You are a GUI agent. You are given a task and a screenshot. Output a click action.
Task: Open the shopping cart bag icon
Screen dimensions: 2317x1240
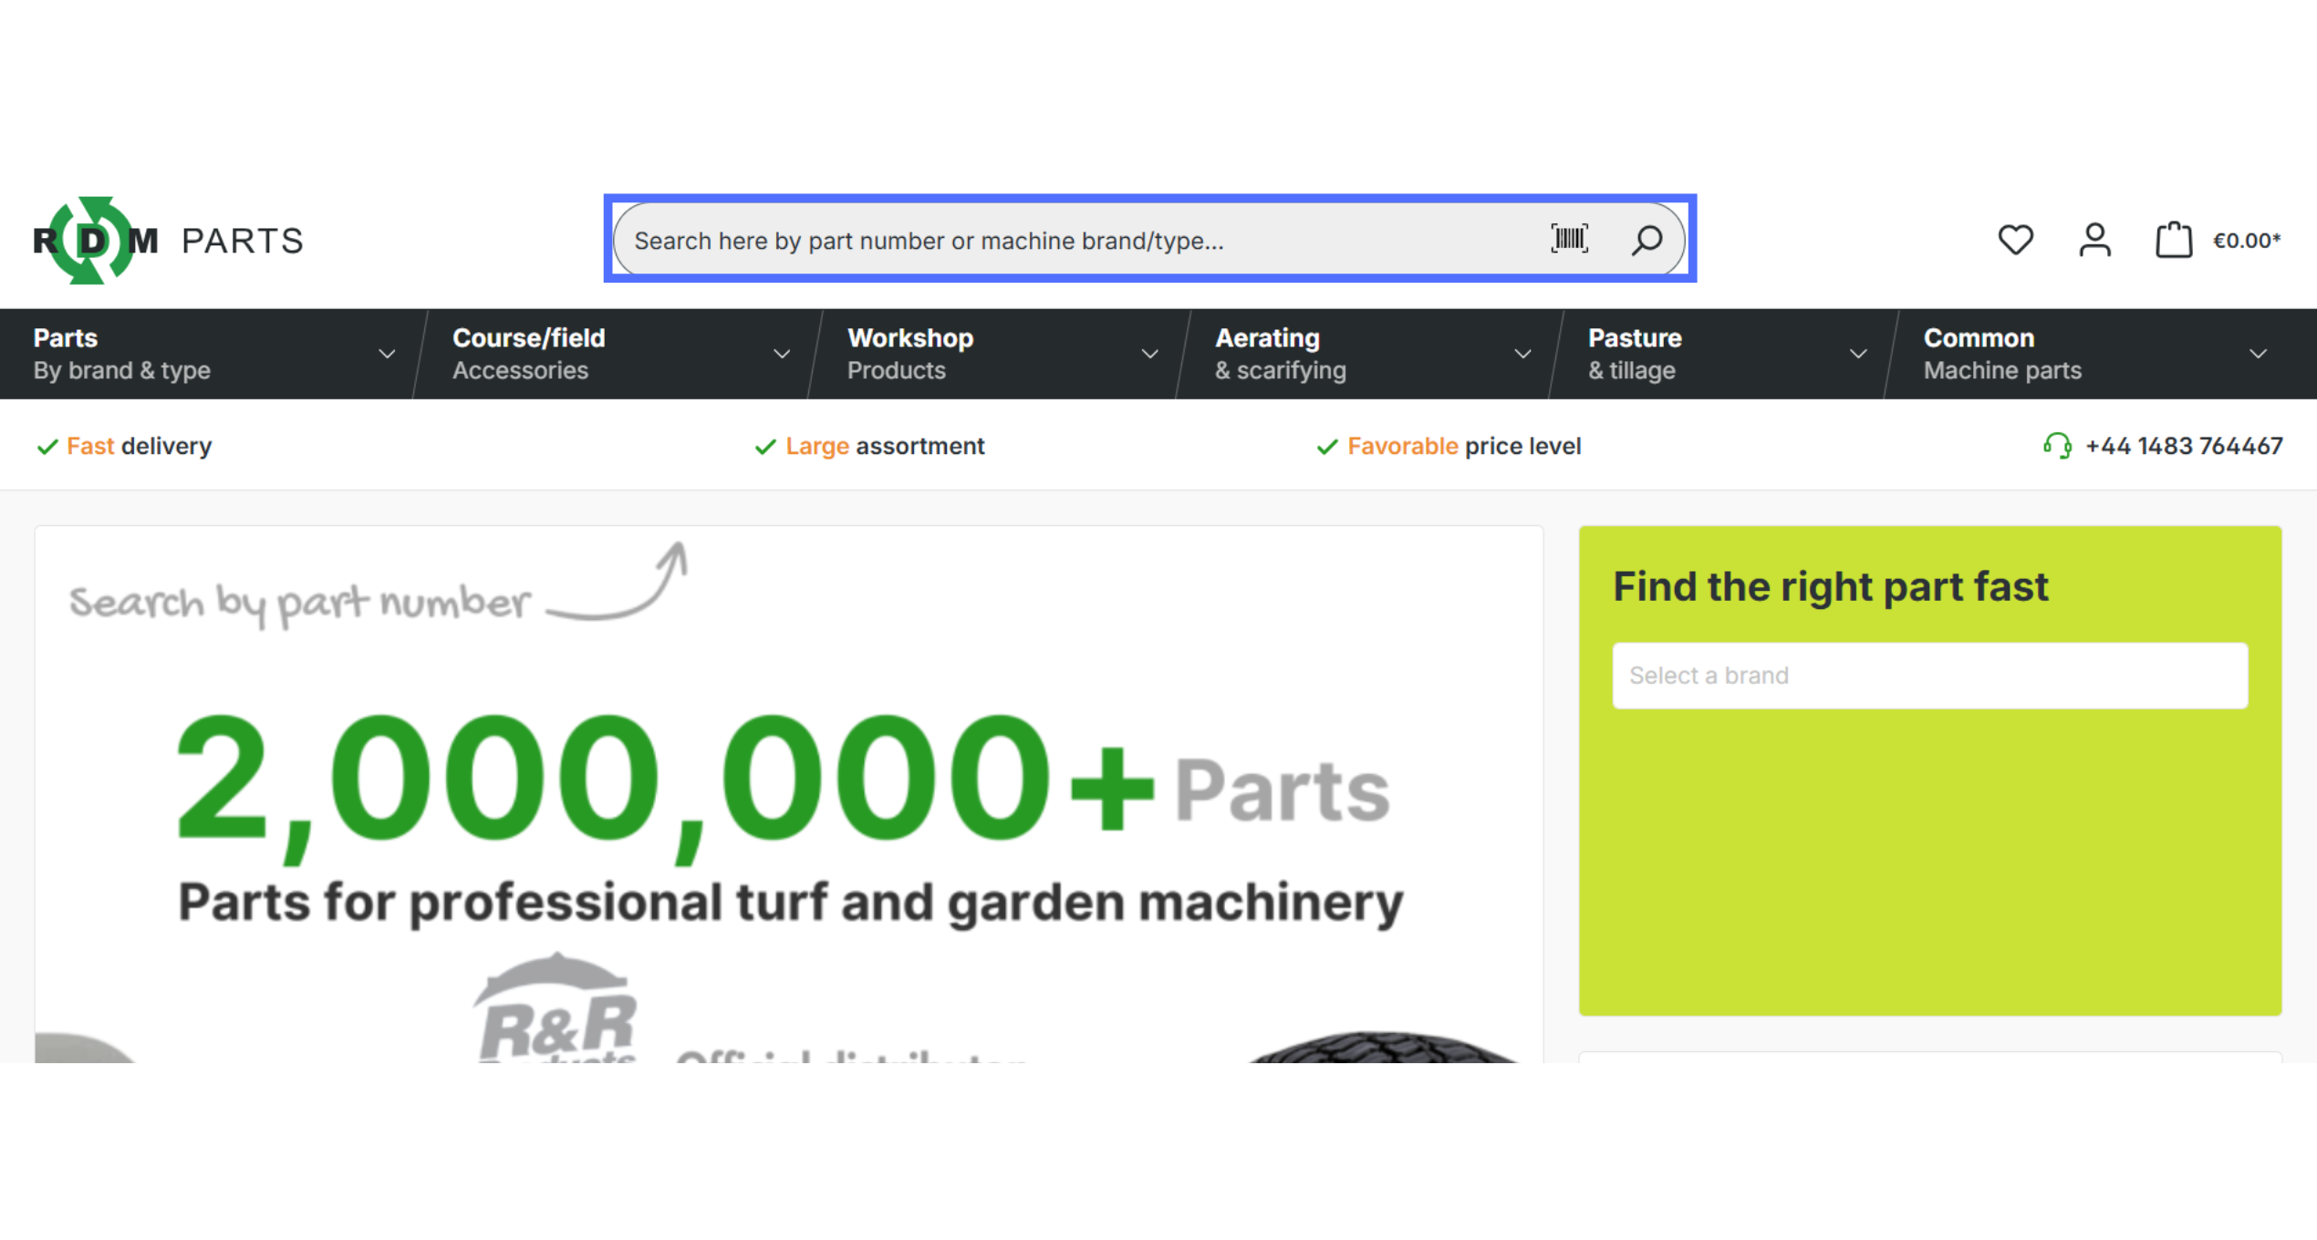[2173, 241]
